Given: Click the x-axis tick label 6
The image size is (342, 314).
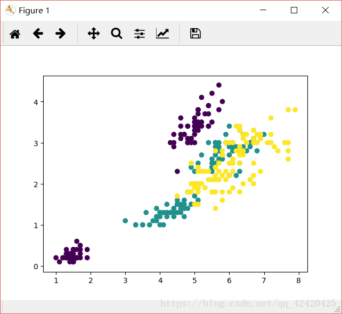Looking at the screenshot, I should (229, 280).
